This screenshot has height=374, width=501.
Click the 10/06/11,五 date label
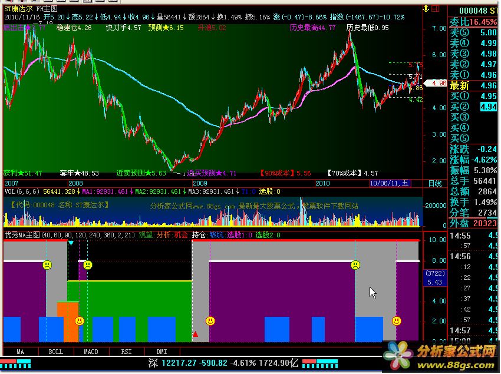(x=389, y=183)
